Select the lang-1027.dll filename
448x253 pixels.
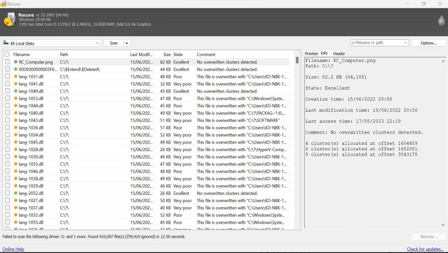coord(31,201)
